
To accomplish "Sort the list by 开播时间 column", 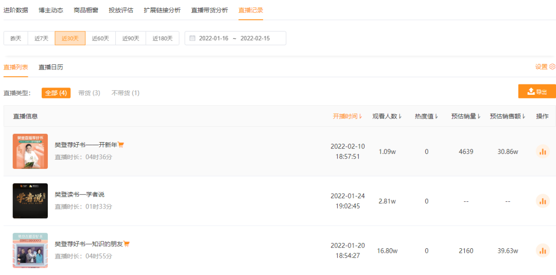I will [x=347, y=116].
